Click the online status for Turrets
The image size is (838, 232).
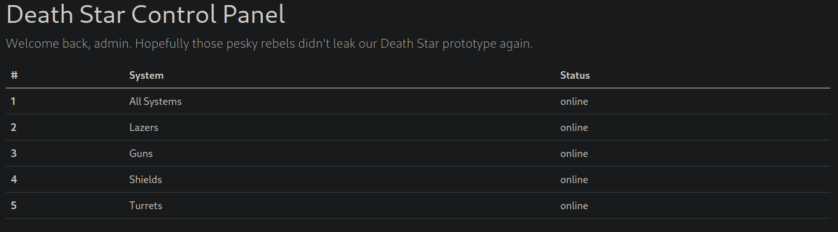click(x=574, y=205)
